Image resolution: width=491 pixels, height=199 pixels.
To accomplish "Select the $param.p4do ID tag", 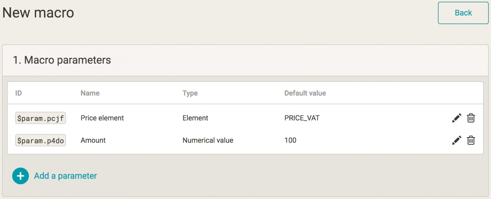I will [x=41, y=140].
